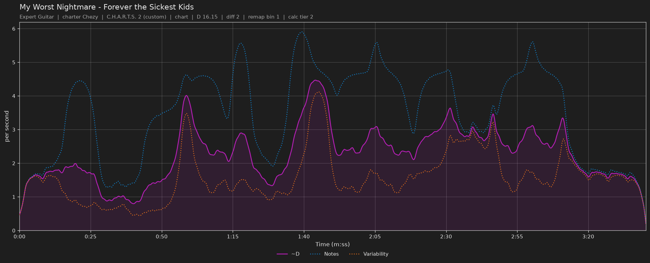The width and height of the screenshot is (650, 263).
Task: Click the blue dotted Notes legend line sample
Action: pyautogui.click(x=315, y=254)
